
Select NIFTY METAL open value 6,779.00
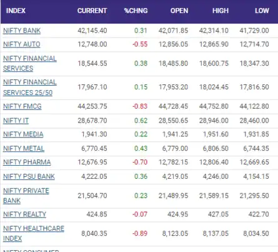pyautogui.click(x=175, y=148)
